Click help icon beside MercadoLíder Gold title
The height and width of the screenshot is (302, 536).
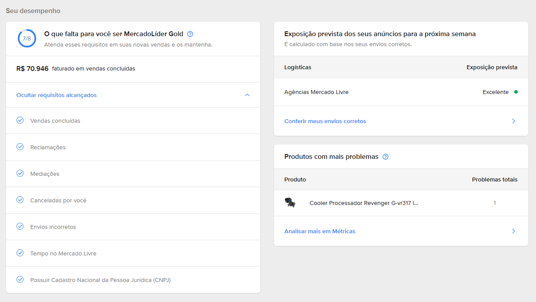coord(190,34)
